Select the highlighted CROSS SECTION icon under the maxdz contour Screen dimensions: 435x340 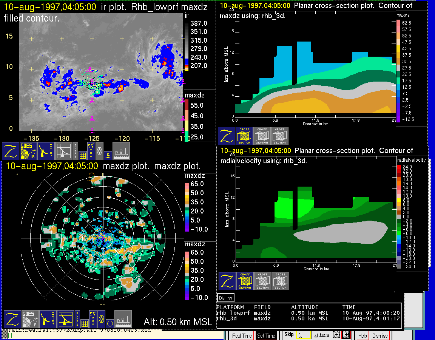[244, 136]
